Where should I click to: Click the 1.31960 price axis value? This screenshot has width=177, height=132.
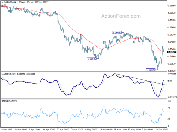[x=172, y=6]
